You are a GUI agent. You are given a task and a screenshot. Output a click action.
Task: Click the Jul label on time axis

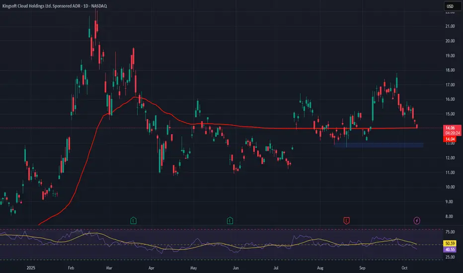point(276,268)
